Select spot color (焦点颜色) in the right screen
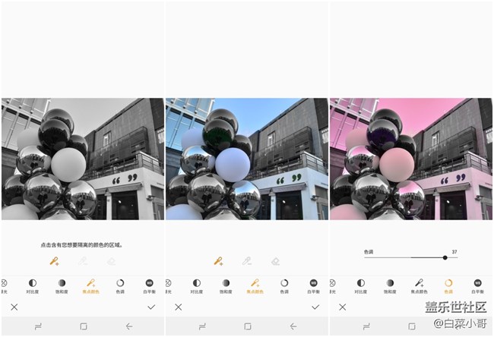Image resolution: width=494 pixels, height=337 pixels. click(419, 283)
